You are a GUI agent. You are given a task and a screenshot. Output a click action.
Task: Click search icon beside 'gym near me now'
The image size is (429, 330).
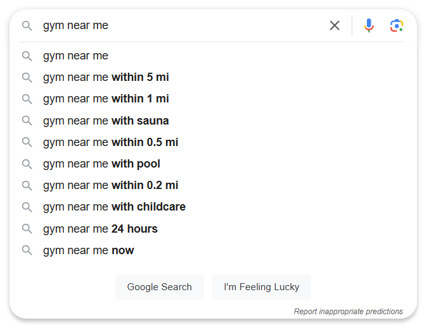point(27,250)
